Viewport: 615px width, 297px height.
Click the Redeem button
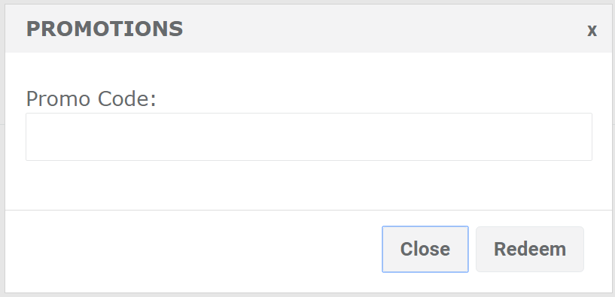(529, 249)
